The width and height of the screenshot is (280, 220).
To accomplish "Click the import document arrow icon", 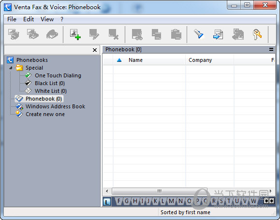I will point(218,34).
